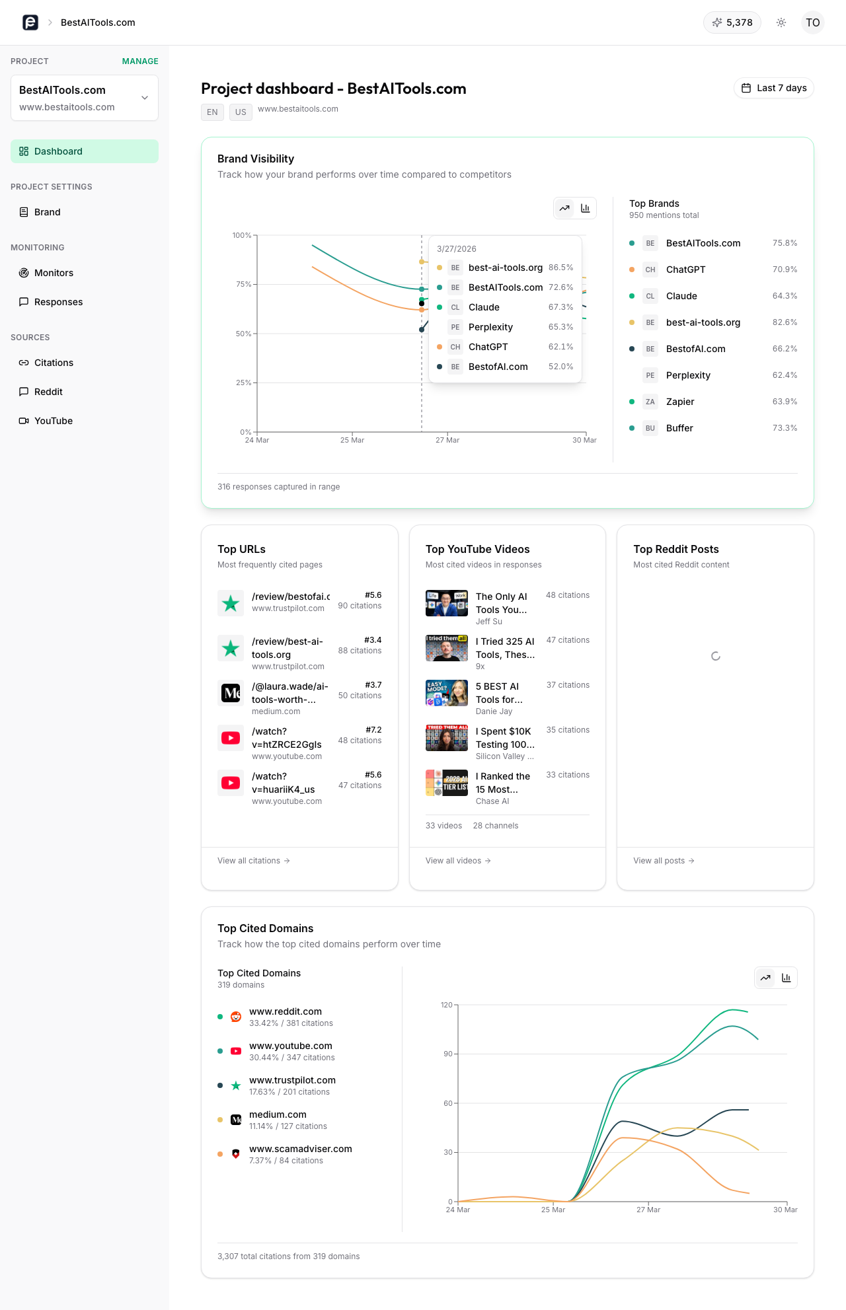This screenshot has width=846, height=1310.
Task: Click the app logo in the header
Action: [30, 22]
